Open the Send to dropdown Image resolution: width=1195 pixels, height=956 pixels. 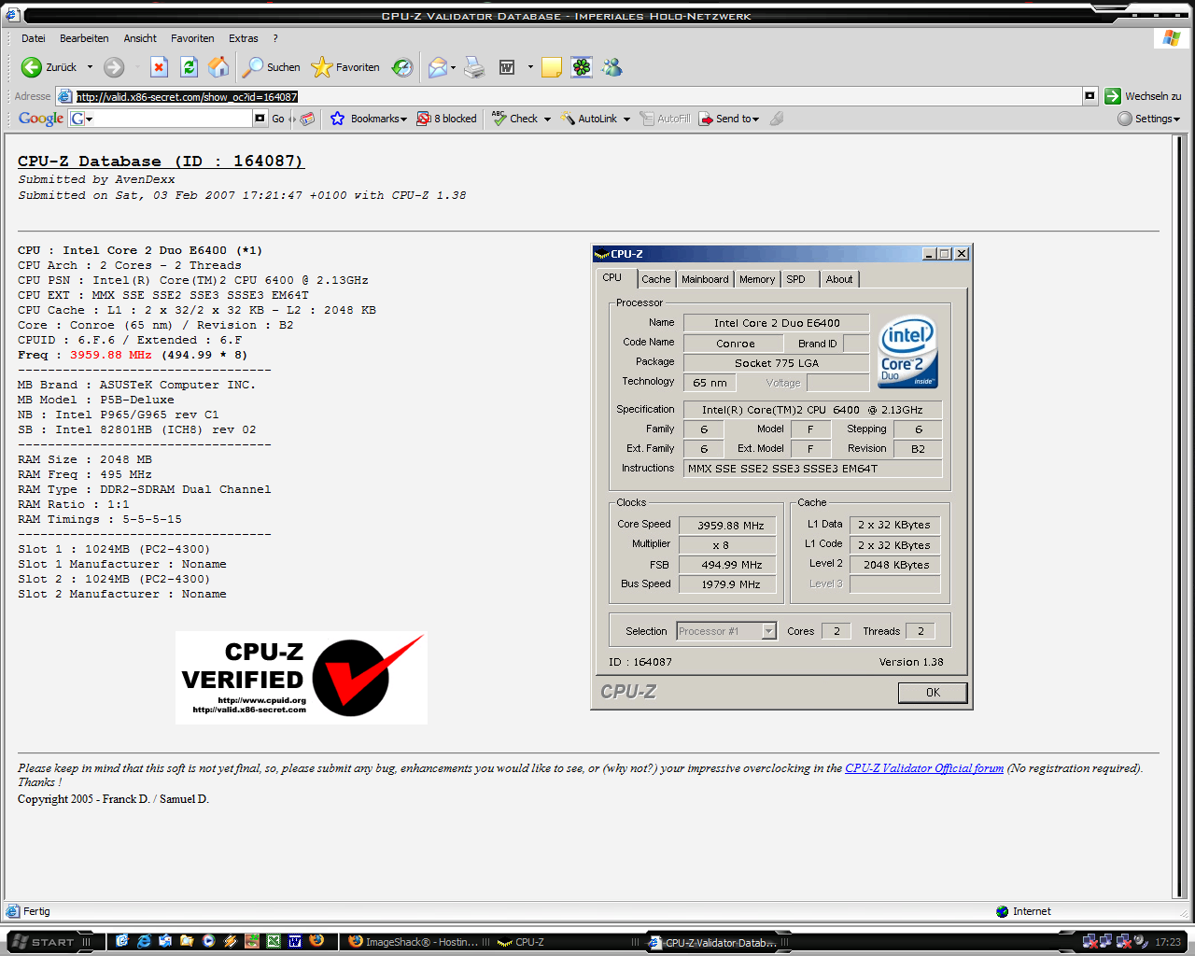pyautogui.click(x=729, y=119)
